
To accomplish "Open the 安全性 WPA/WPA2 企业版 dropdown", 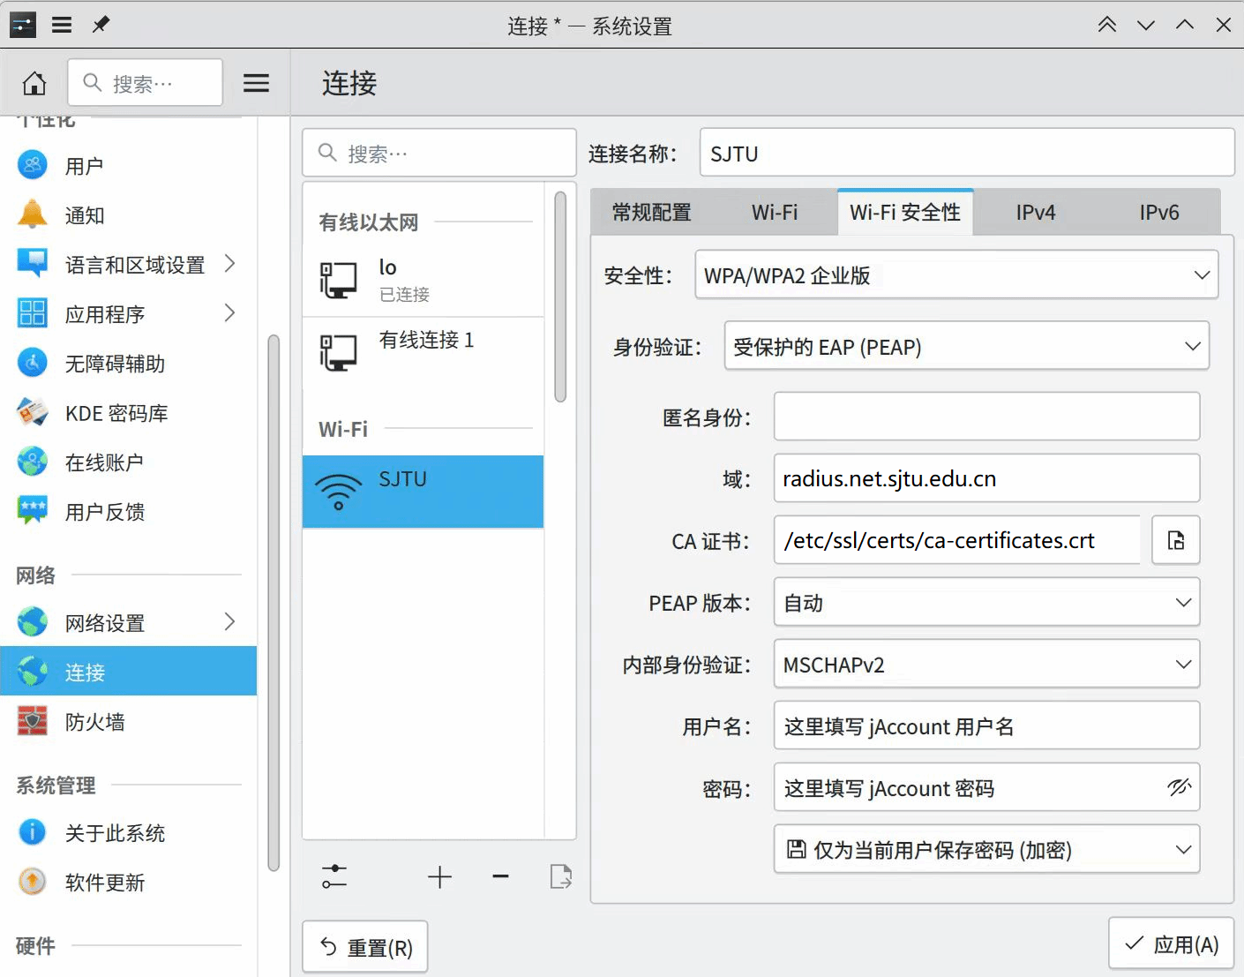I will click(x=956, y=274).
